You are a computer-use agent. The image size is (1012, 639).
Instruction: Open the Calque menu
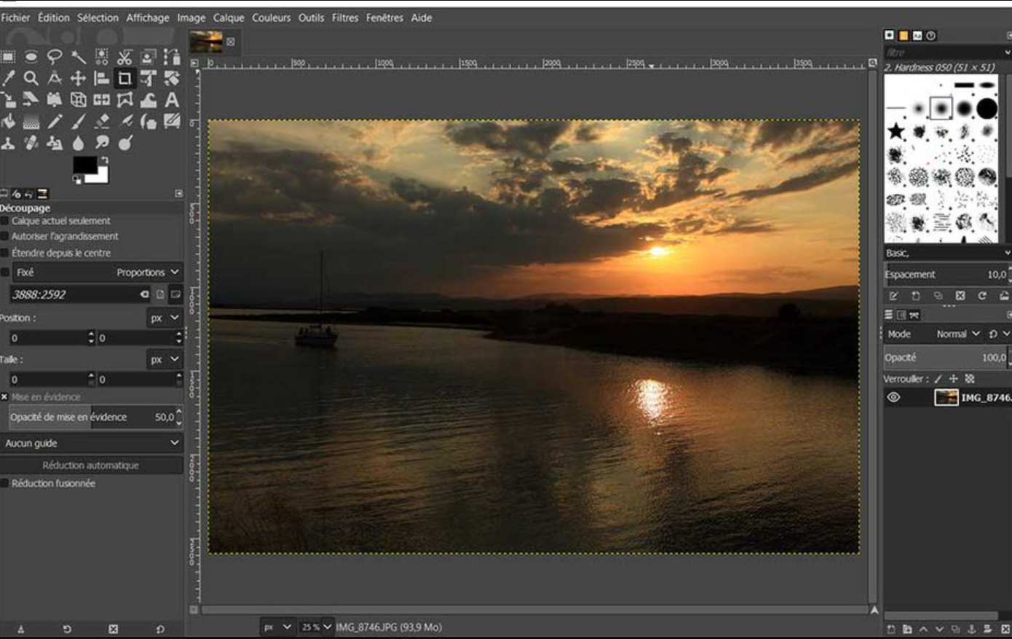pos(229,17)
